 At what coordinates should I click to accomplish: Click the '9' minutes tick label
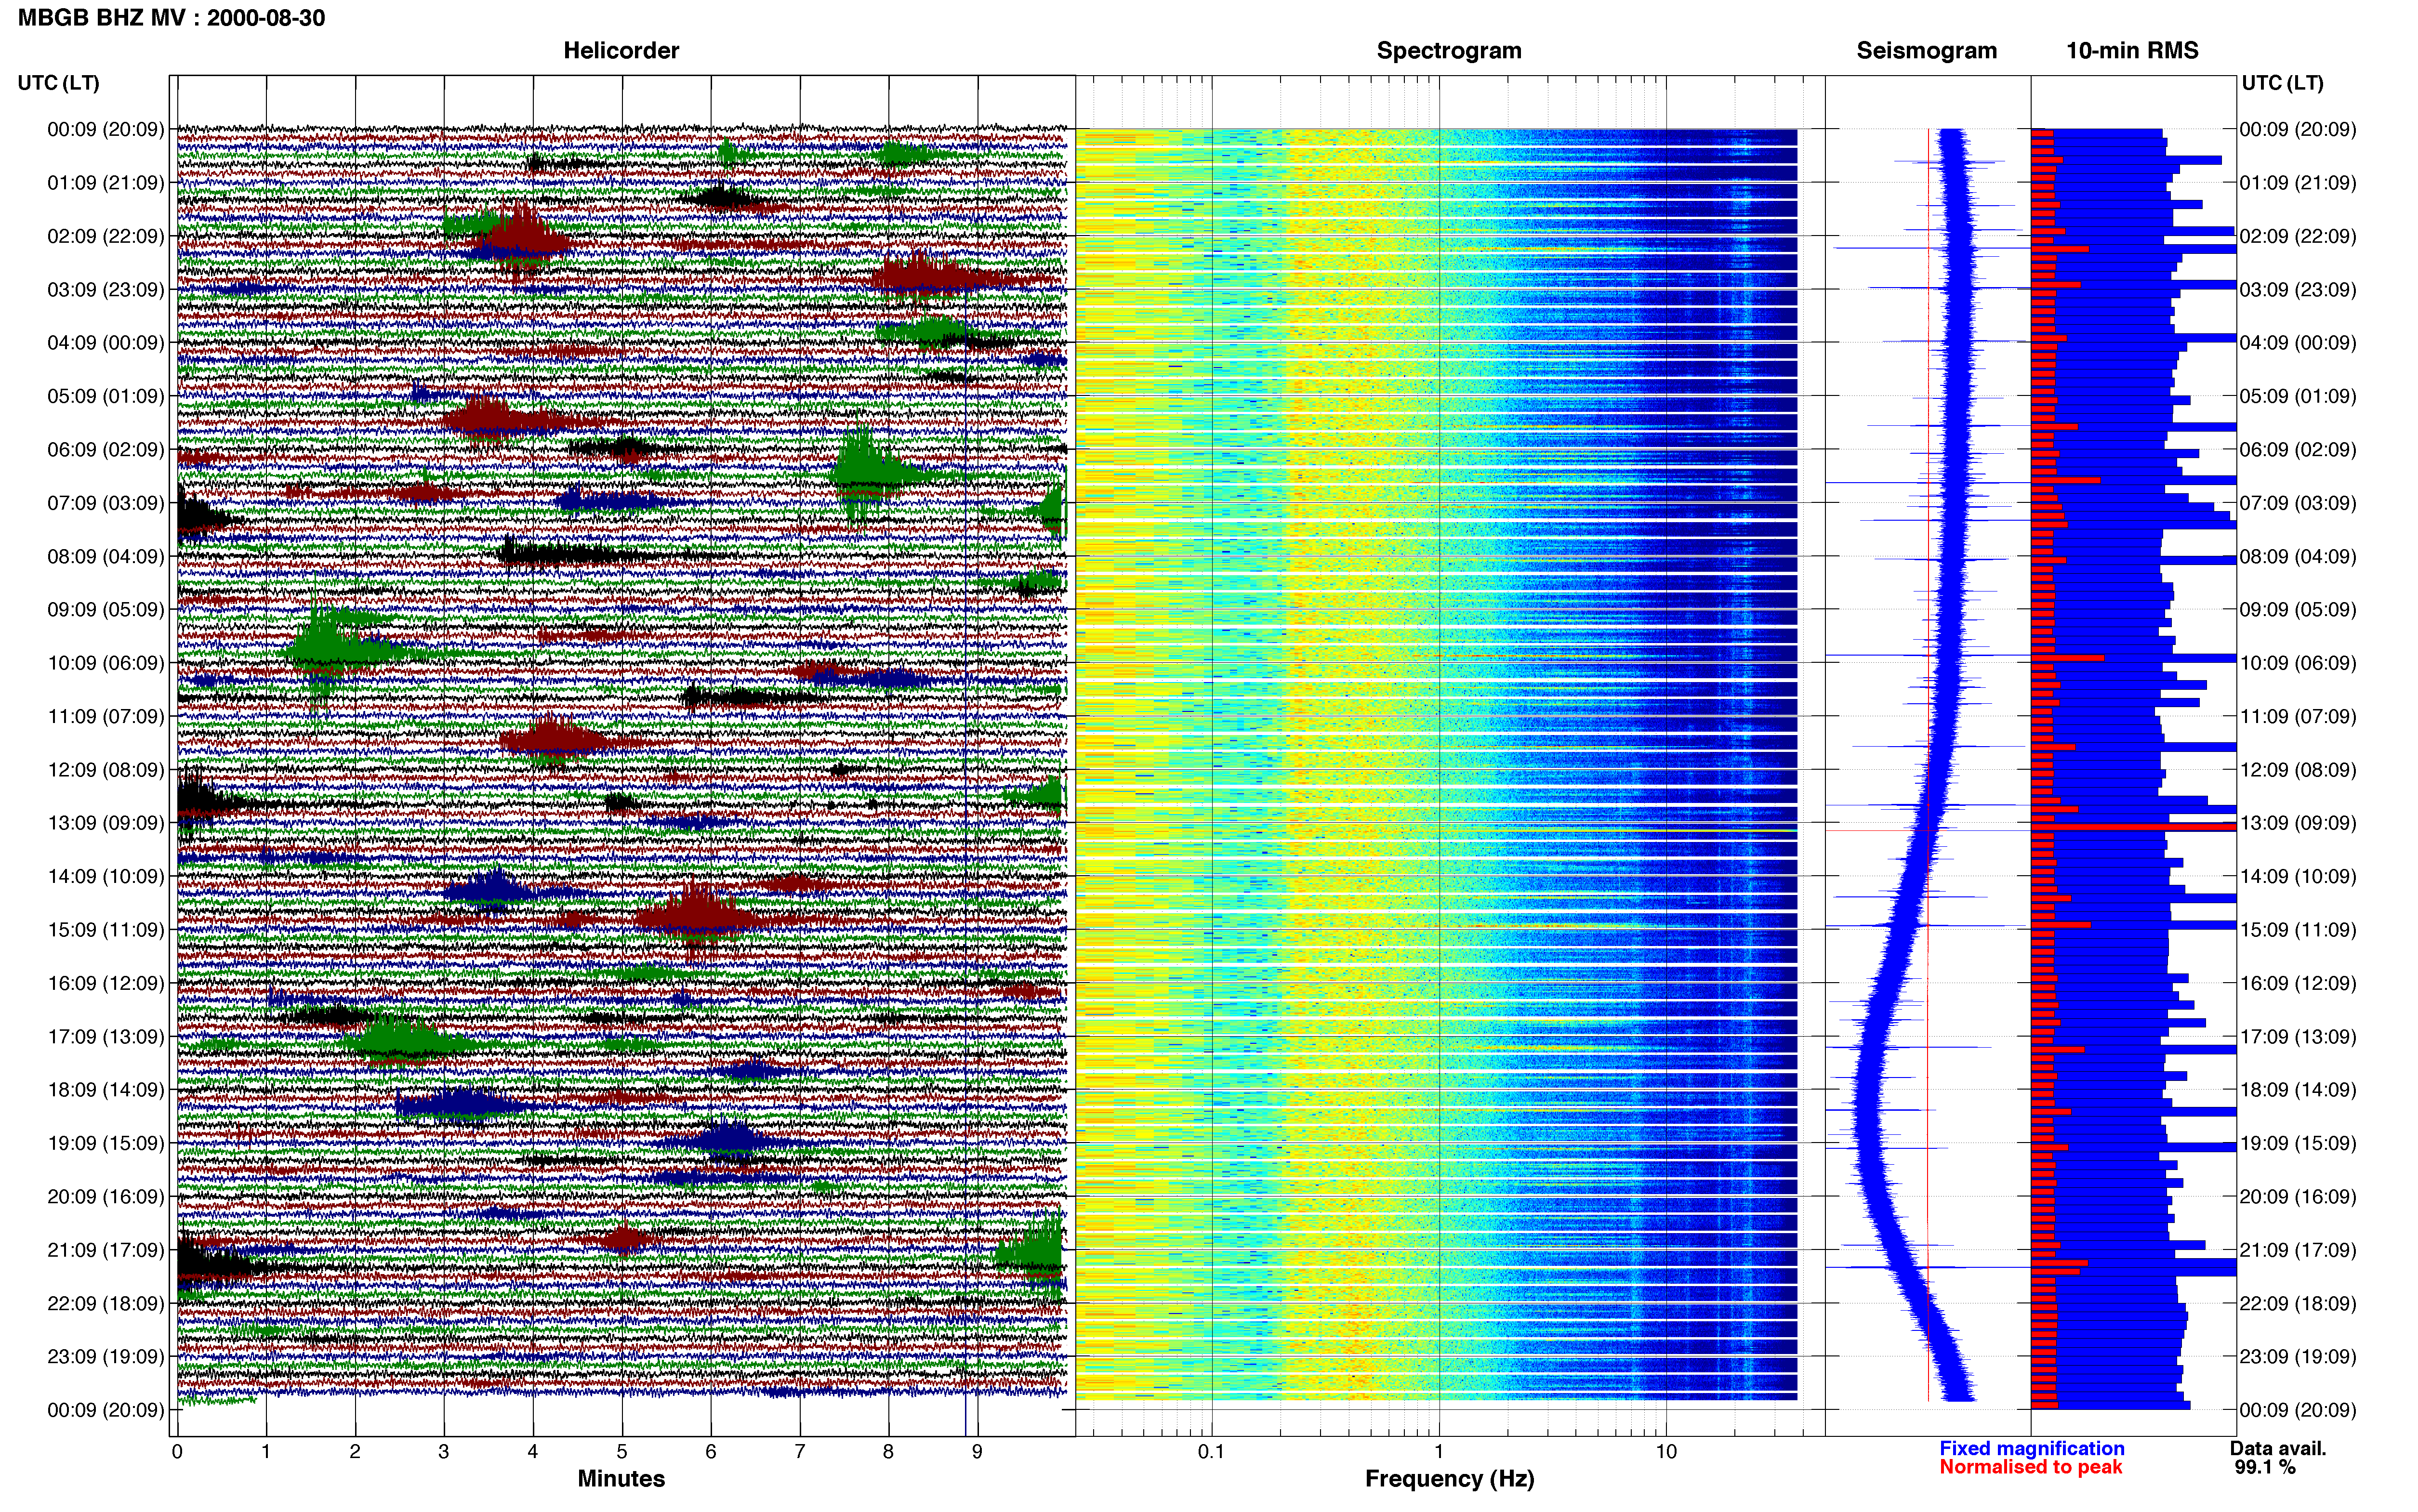(977, 1451)
